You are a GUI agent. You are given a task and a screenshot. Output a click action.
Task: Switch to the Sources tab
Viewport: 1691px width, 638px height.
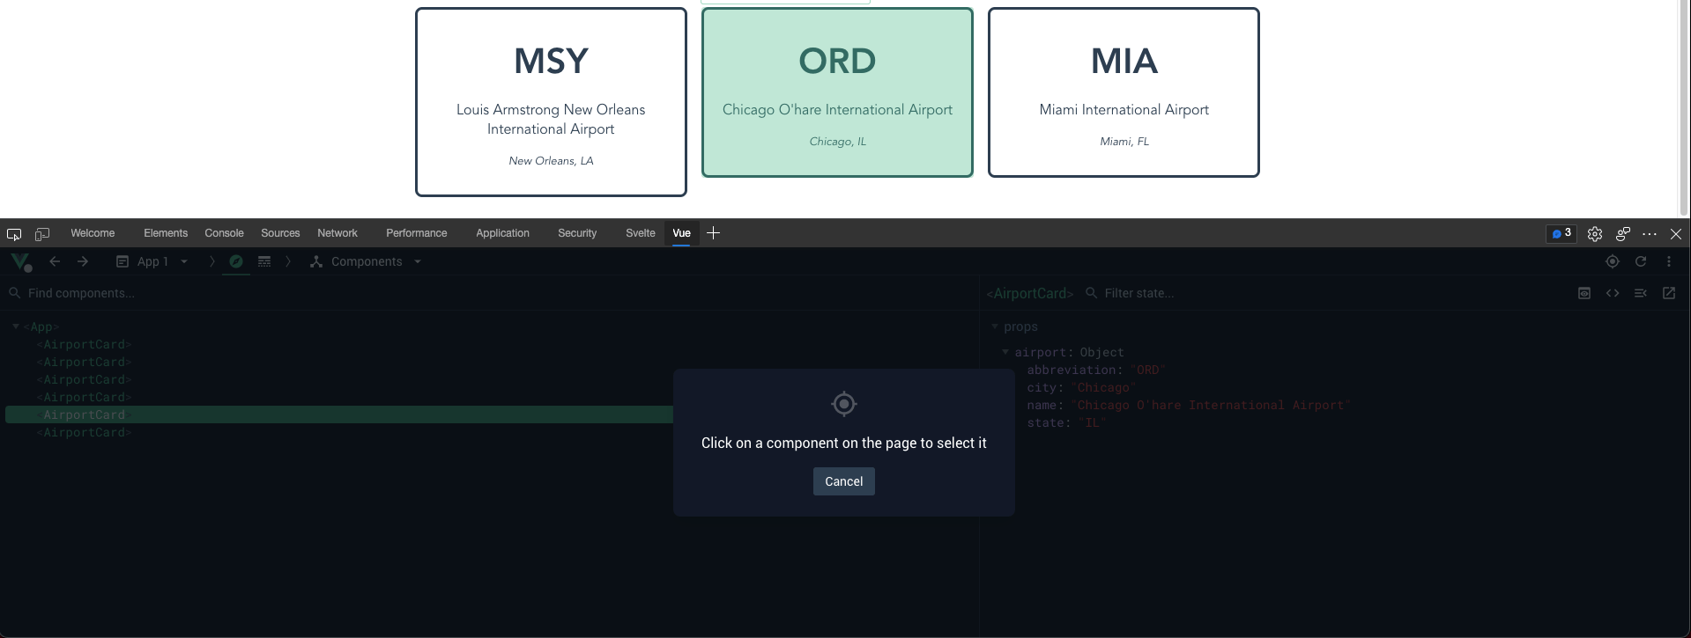tap(280, 233)
